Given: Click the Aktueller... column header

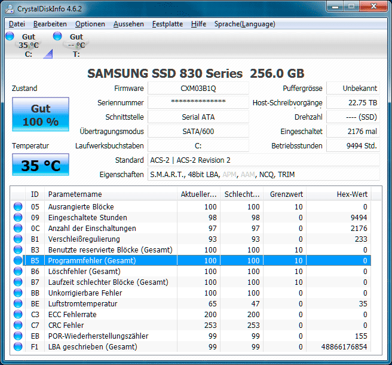Looking at the screenshot, I should click(198, 194).
